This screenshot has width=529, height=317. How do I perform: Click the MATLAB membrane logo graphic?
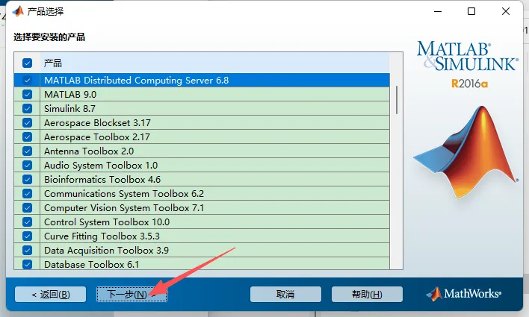click(x=465, y=152)
